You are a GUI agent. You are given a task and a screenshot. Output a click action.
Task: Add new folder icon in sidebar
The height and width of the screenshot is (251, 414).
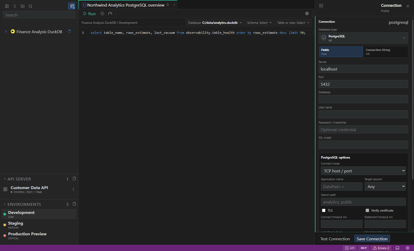coord(23,6)
